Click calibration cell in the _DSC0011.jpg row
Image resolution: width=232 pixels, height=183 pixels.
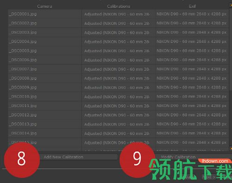[118, 106]
